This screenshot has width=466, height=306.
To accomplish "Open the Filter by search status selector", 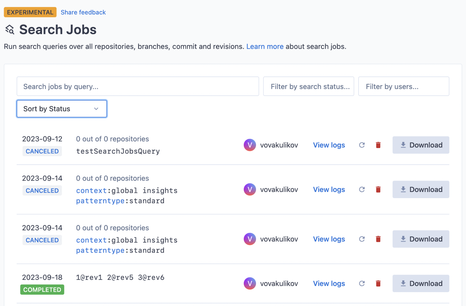I will coord(308,86).
